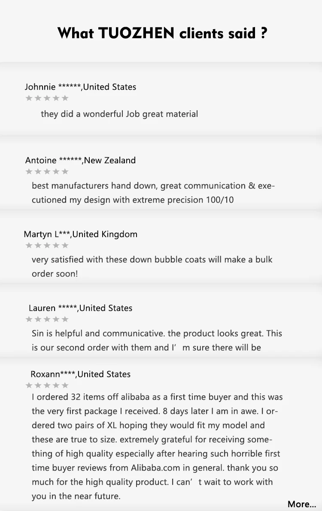Click the first star under Johnnie's name

[x=29, y=98]
